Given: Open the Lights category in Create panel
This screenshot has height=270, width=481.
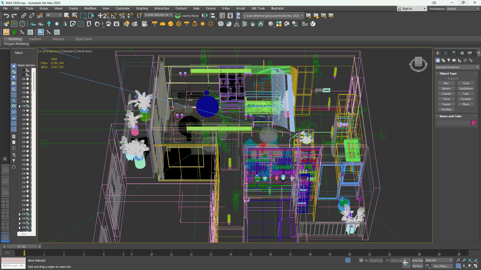Looking at the screenshot, I should pos(449,60).
